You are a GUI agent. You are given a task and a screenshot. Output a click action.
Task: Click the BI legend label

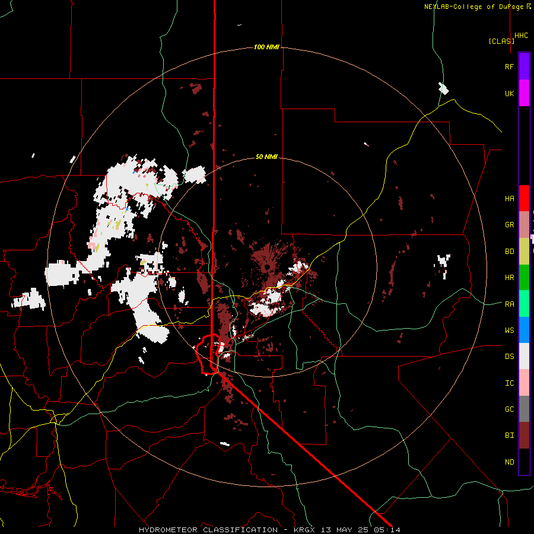[x=509, y=436]
